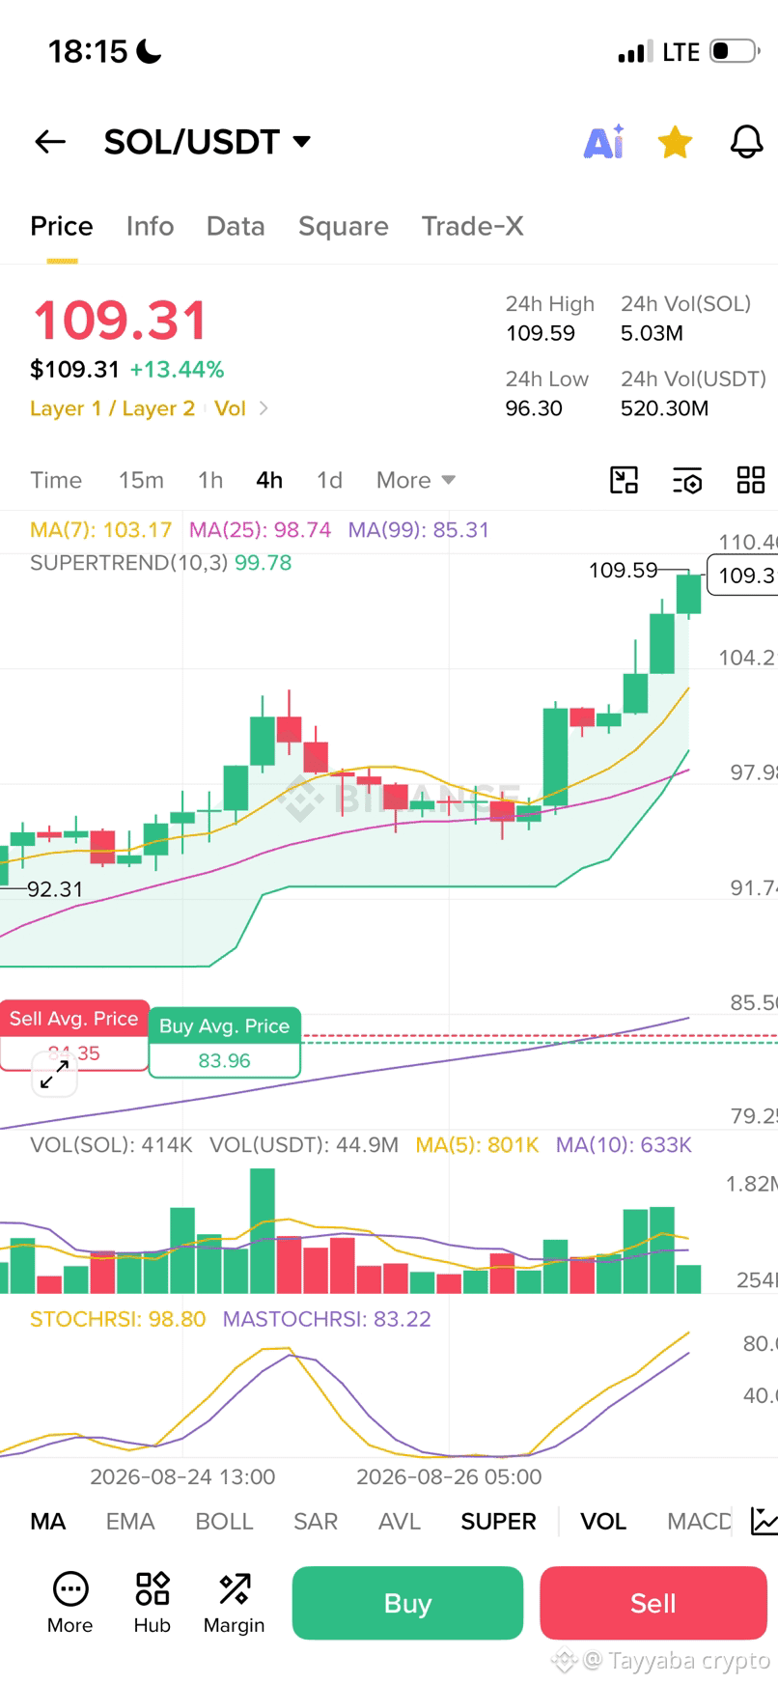Open the More menu icon

coord(70,1603)
